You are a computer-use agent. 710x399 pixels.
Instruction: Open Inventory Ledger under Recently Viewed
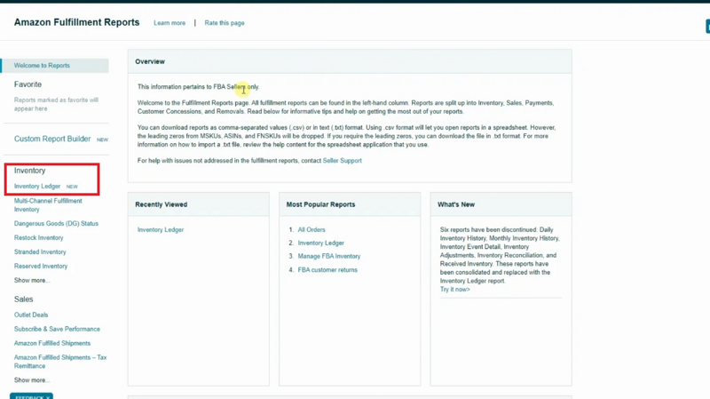point(161,230)
